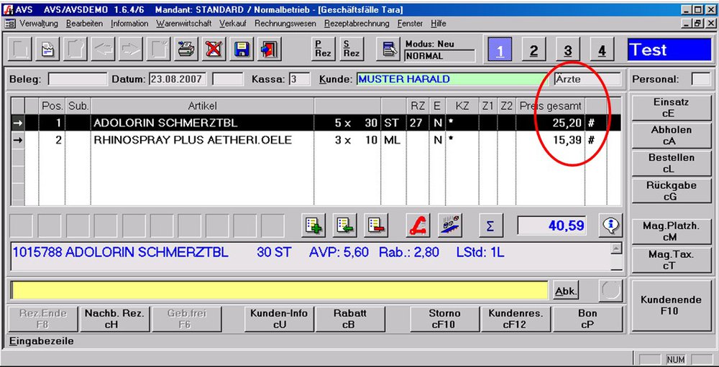
Task: Switch to business case 4
Action: pos(602,50)
